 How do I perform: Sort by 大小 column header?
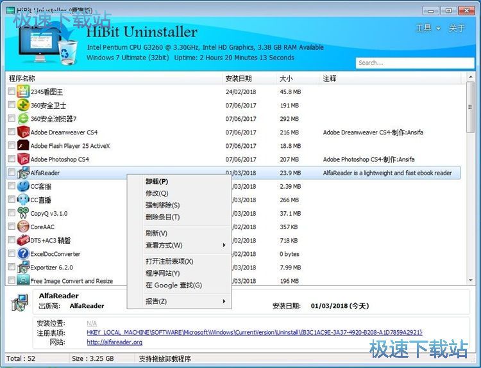click(298, 79)
